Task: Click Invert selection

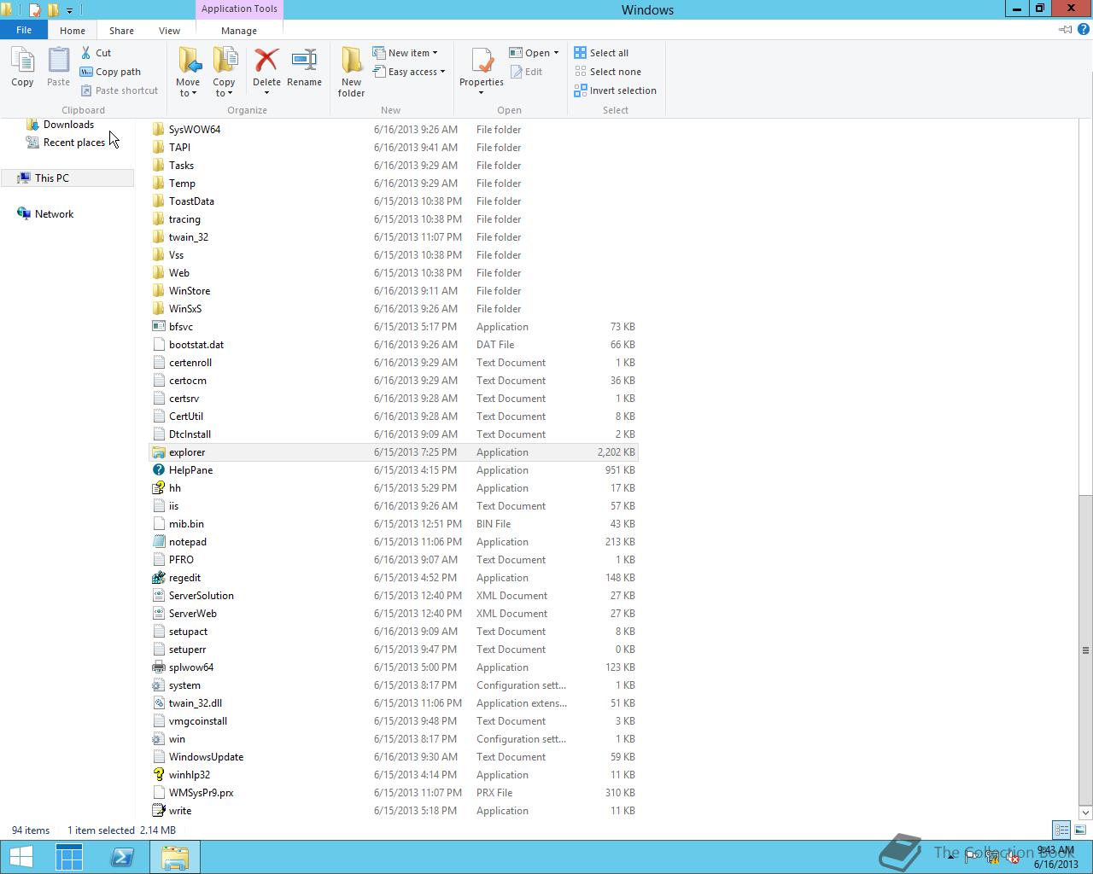Action: coord(615,90)
